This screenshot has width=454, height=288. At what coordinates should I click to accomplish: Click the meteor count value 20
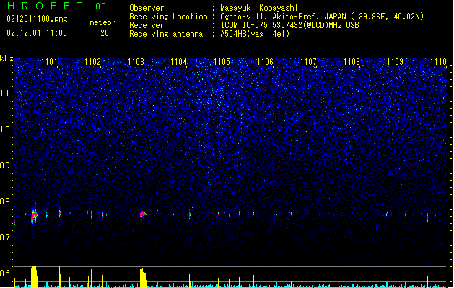coord(105,33)
